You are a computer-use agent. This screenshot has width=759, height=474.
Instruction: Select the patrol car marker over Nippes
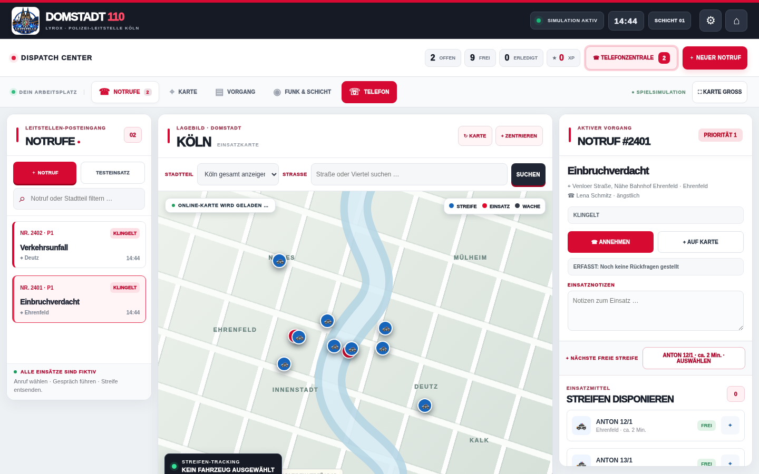(279, 261)
